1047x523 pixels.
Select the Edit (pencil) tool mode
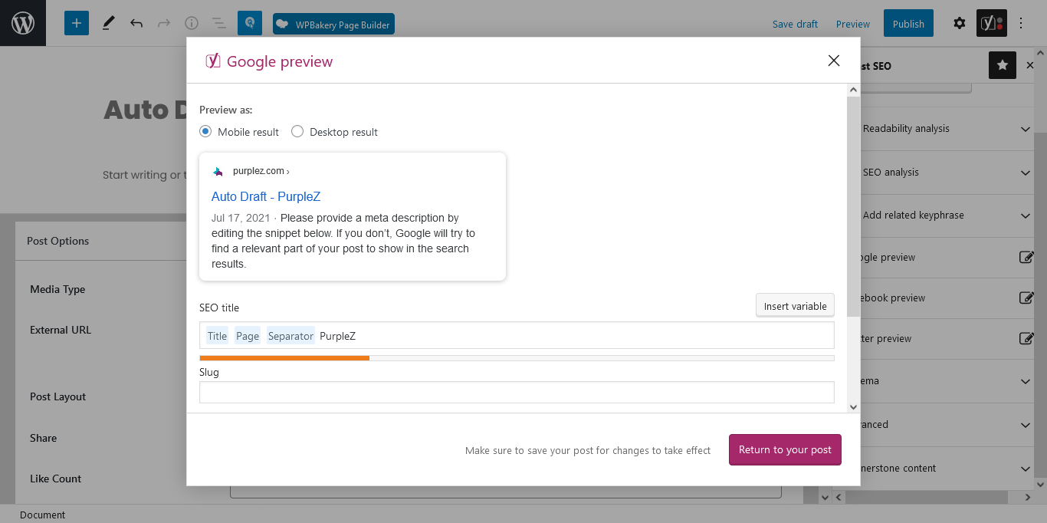tap(108, 23)
